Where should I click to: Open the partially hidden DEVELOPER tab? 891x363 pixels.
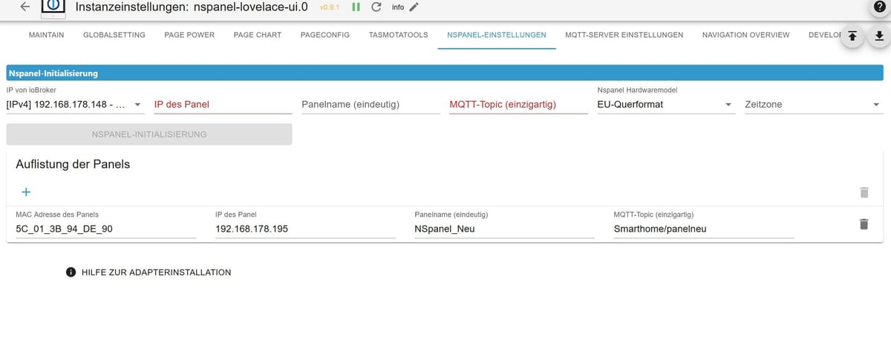823,35
